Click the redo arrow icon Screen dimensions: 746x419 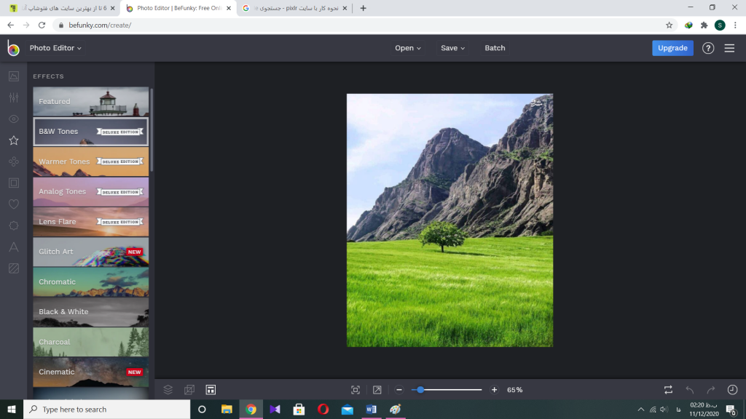(x=711, y=390)
